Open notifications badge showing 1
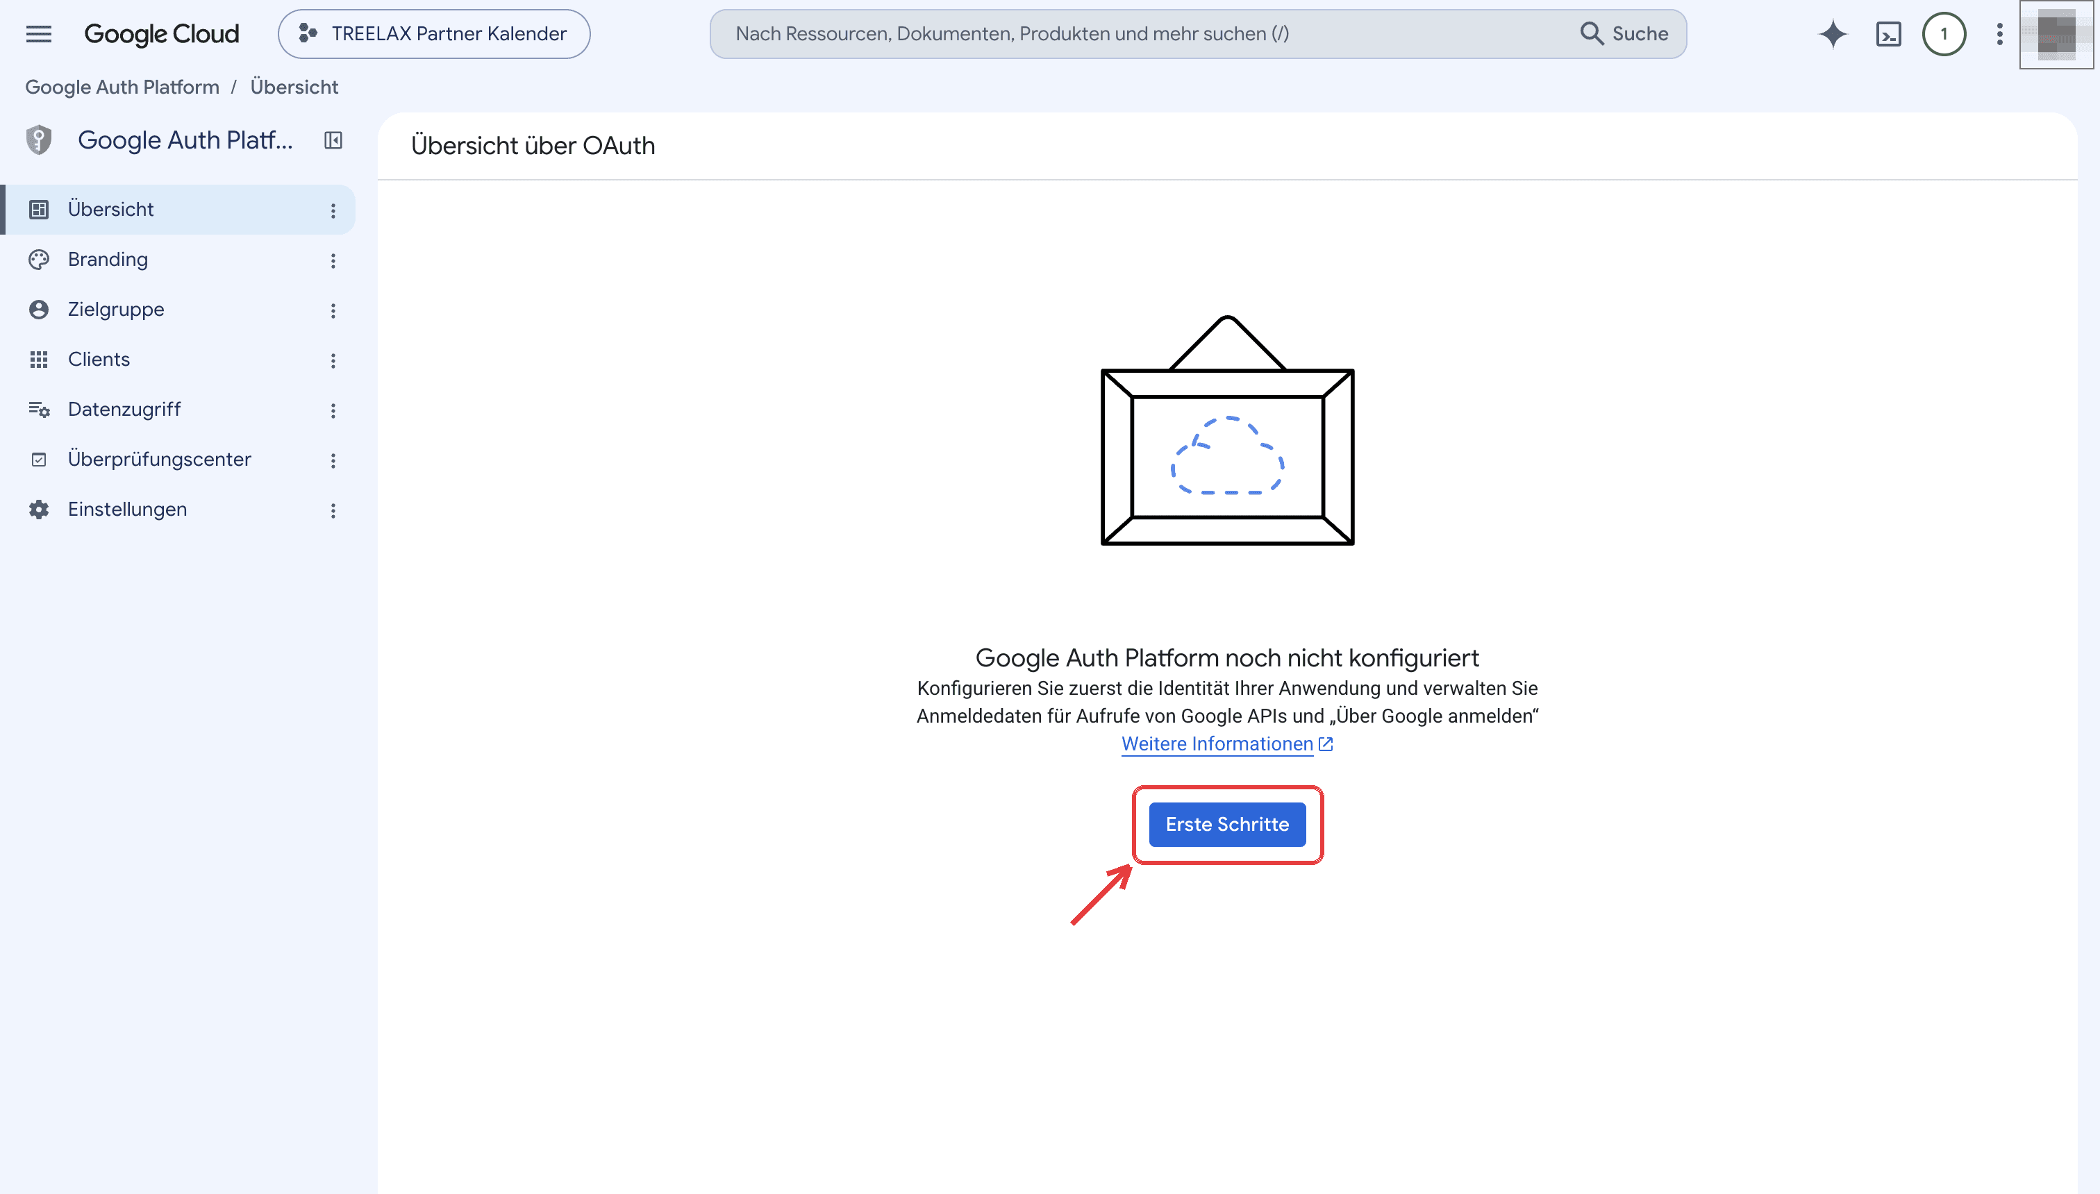The width and height of the screenshot is (2100, 1194). click(1944, 33)
